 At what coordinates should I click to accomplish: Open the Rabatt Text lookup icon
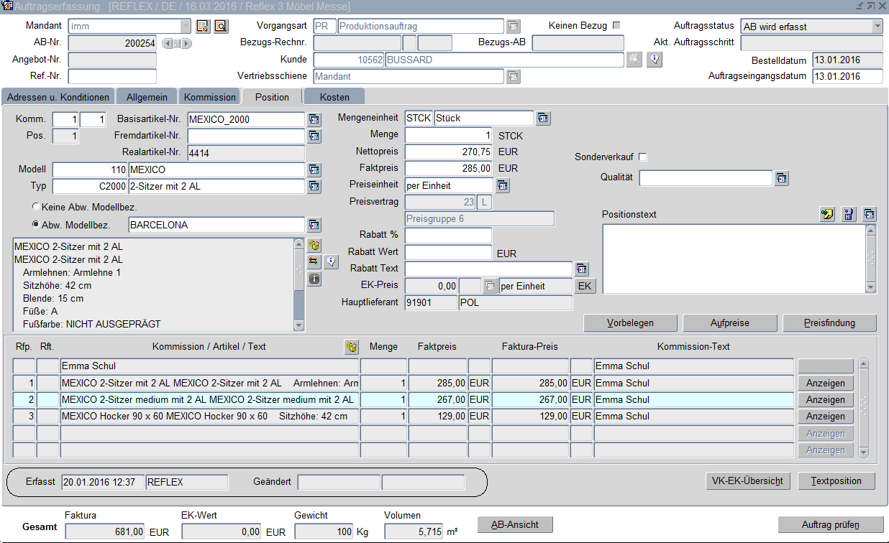point(581,269)
